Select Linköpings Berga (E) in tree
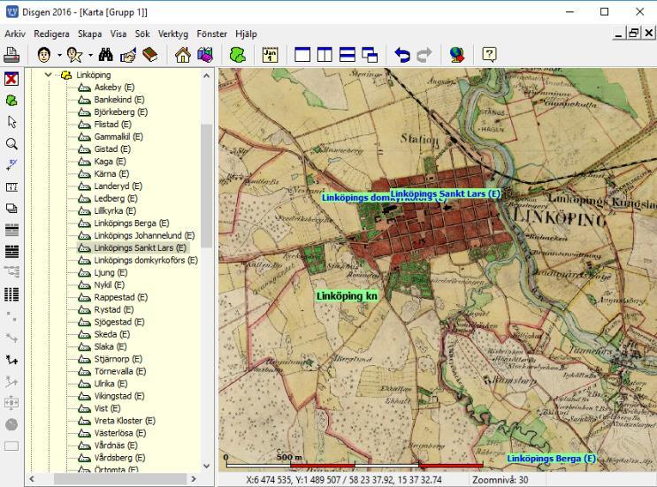Viewport: 657px width, 487px height. point(131,224)
